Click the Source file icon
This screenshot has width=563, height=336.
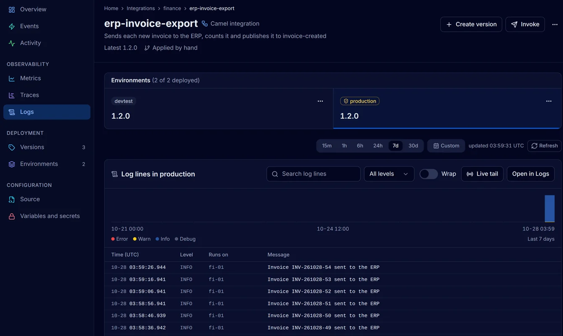pyautogui.click(x=12, y=199)
